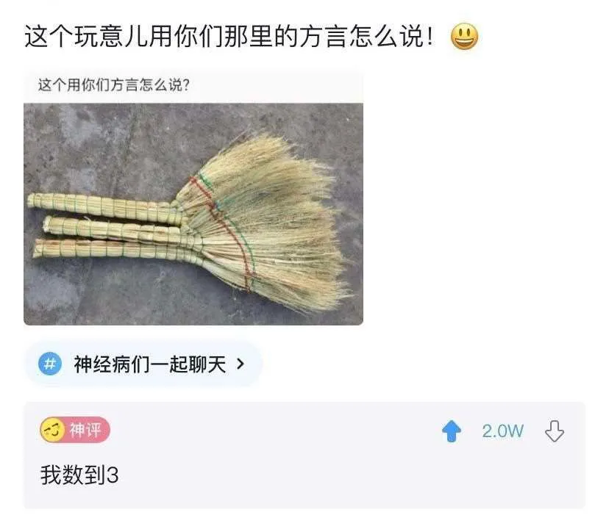Expand the chevron beside 神经病们一起聊天
The image size is (609, 515).
[x=241, y=364]
